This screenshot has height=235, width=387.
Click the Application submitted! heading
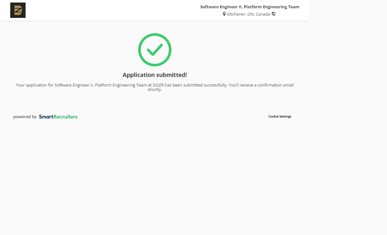(x=155, y=75)
